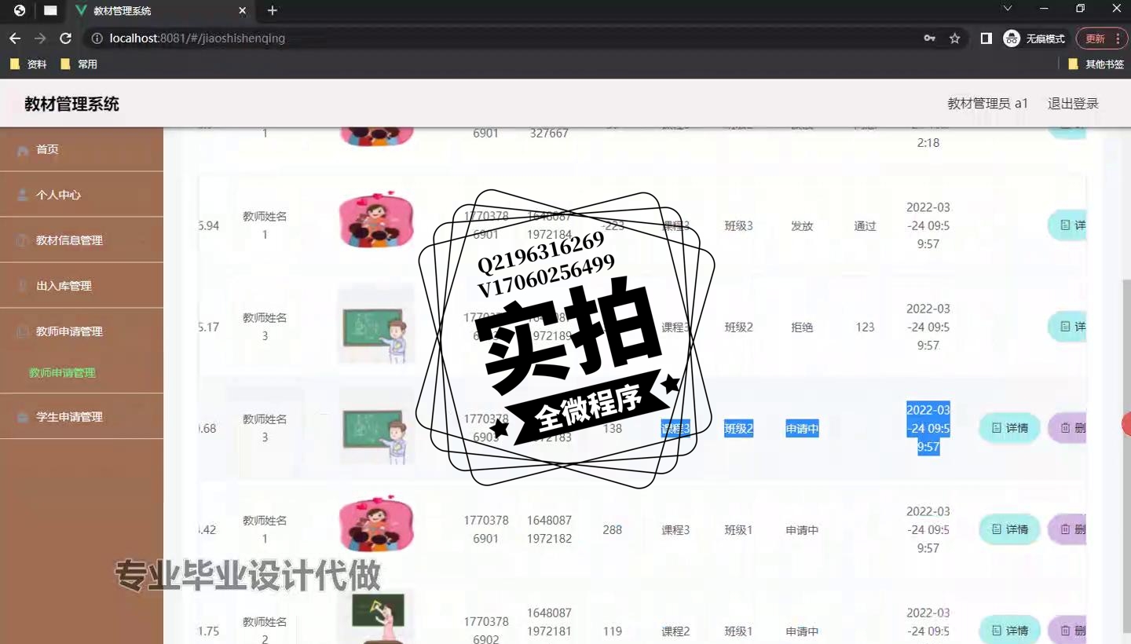Select the 教材管理系统 browser tab

point(161,11)
